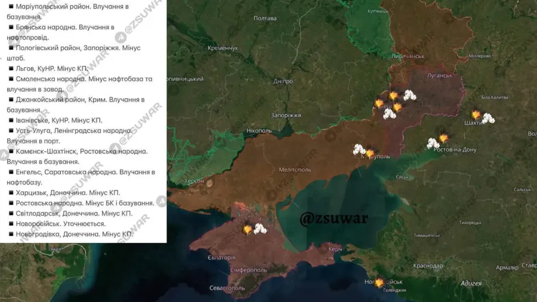537x302 pixels.
Task: Select the Запоріжжя city label on map
Action: tap(285, 115)
